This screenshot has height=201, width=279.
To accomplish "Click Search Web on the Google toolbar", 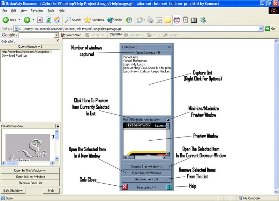I will 71,35.
